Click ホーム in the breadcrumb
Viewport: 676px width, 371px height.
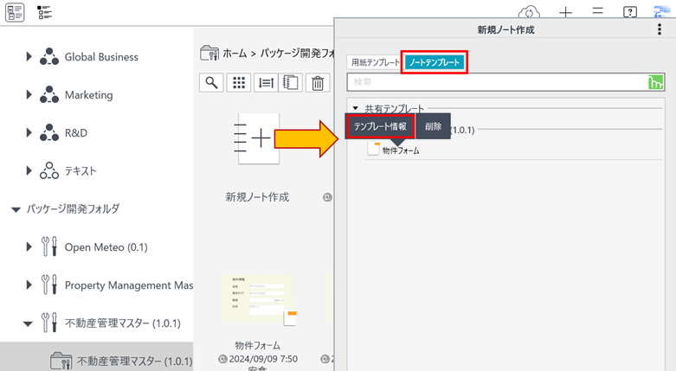coord(235,54)
